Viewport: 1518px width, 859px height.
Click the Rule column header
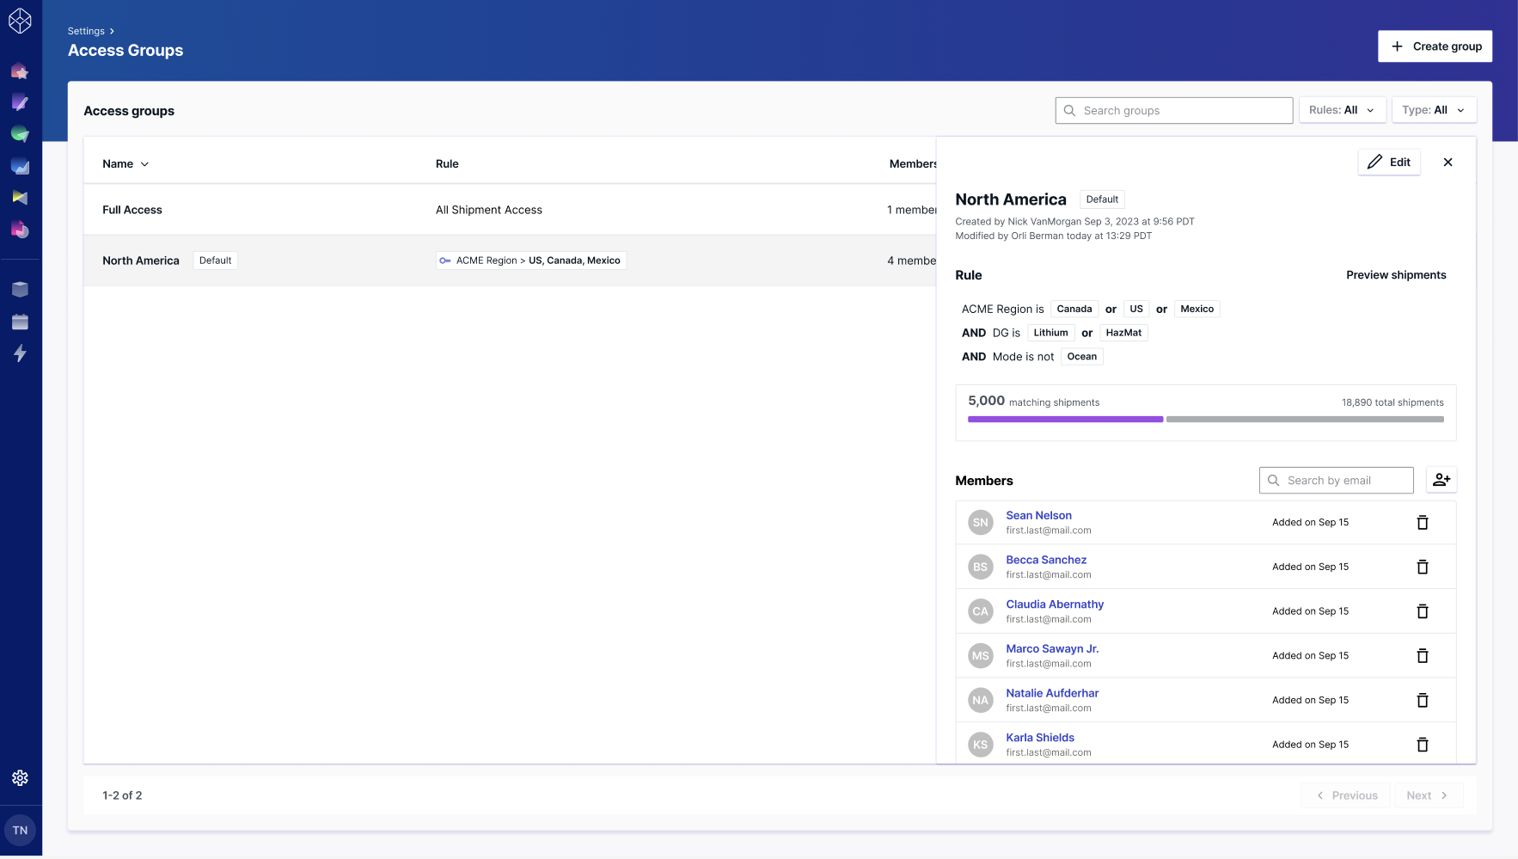click(447, 164)
